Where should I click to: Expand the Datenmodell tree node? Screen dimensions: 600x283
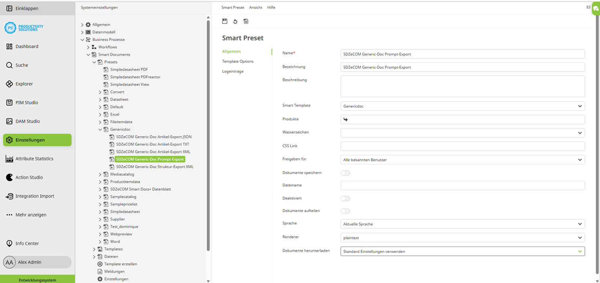click(x=82, y=32)
